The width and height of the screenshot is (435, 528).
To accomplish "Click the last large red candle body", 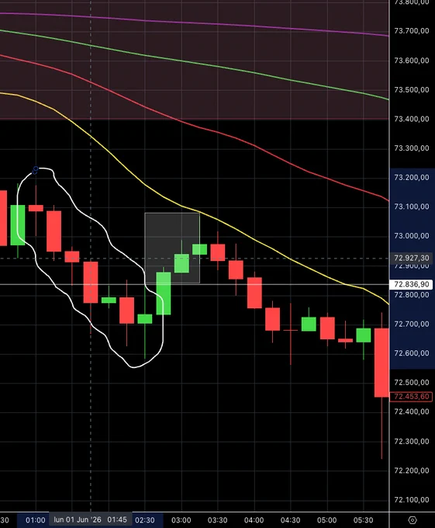I will [382, 363].
